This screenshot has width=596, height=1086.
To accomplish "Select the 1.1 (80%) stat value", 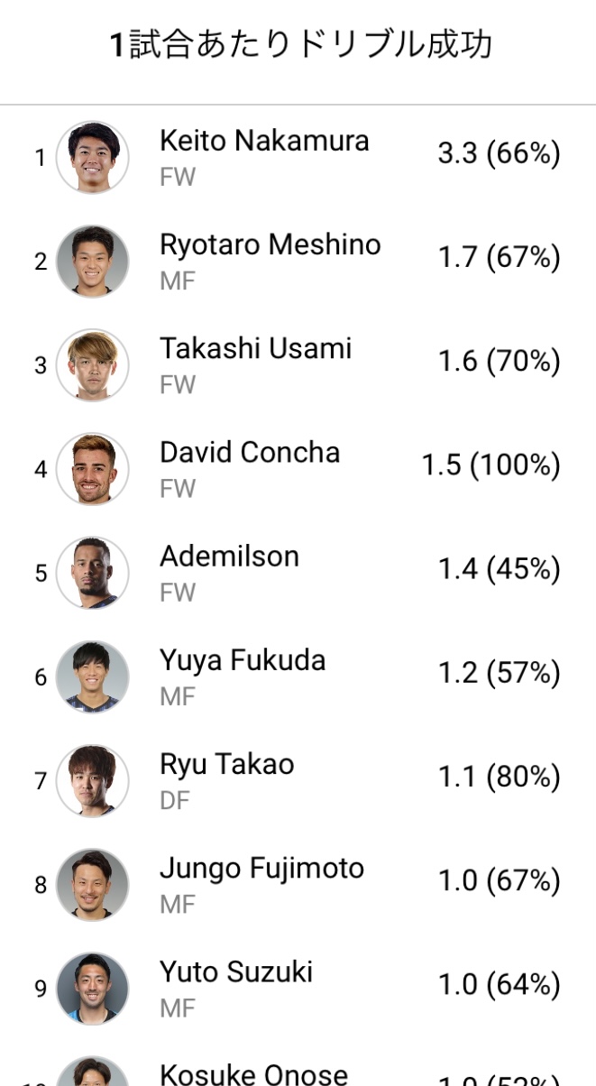I will click(x=499, y=777).
